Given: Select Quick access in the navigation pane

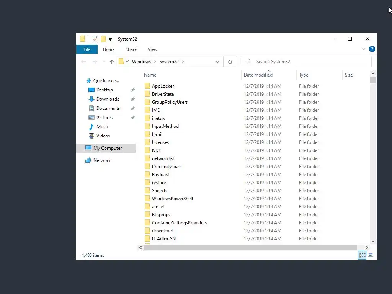Looking at the screenshot, I should point(106,81).
